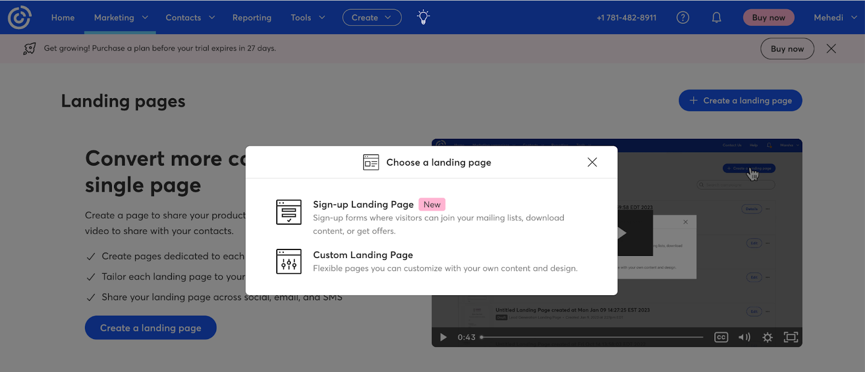Open the Tools menu
The width and height of the screenshot is (865, 372).
pyautogui.click(x=301, y=17)
